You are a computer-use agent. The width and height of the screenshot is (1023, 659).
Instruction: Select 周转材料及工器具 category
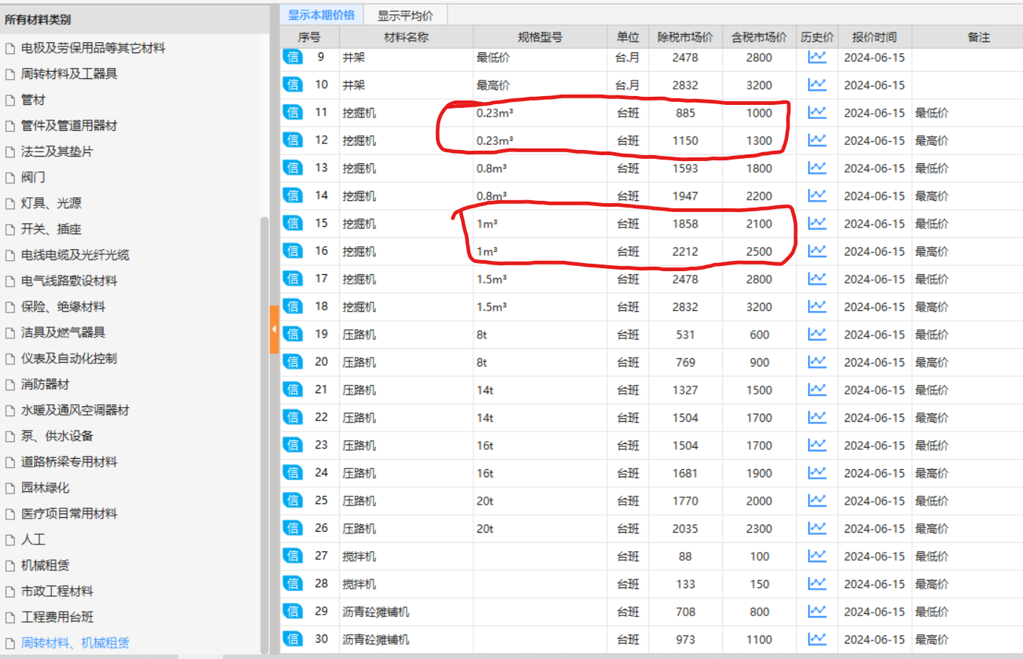(x=69, y=74)
